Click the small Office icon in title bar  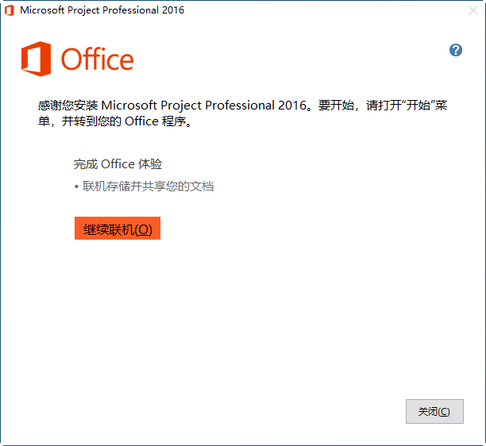tap(10, 10)
